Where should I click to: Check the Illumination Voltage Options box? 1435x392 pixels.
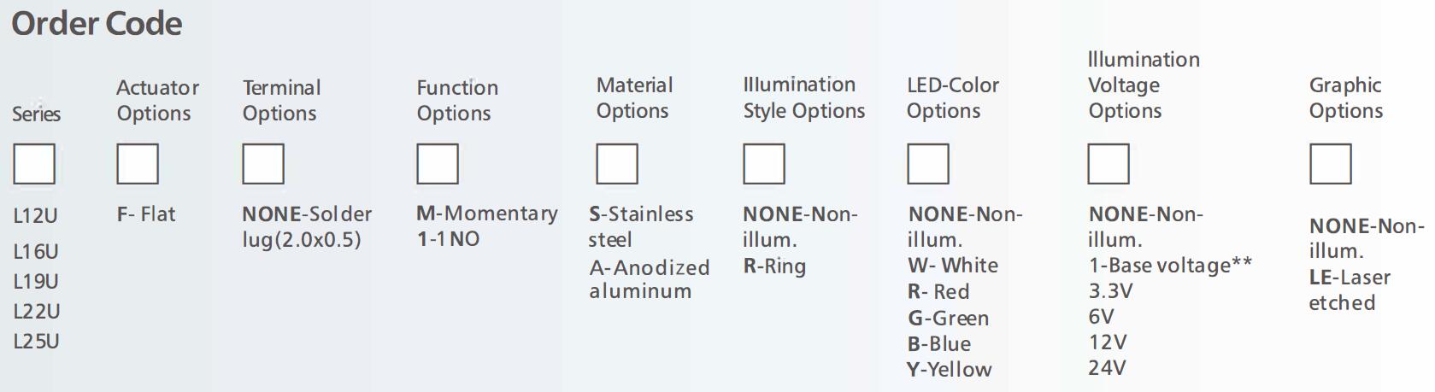click(x=1109, y=164)
